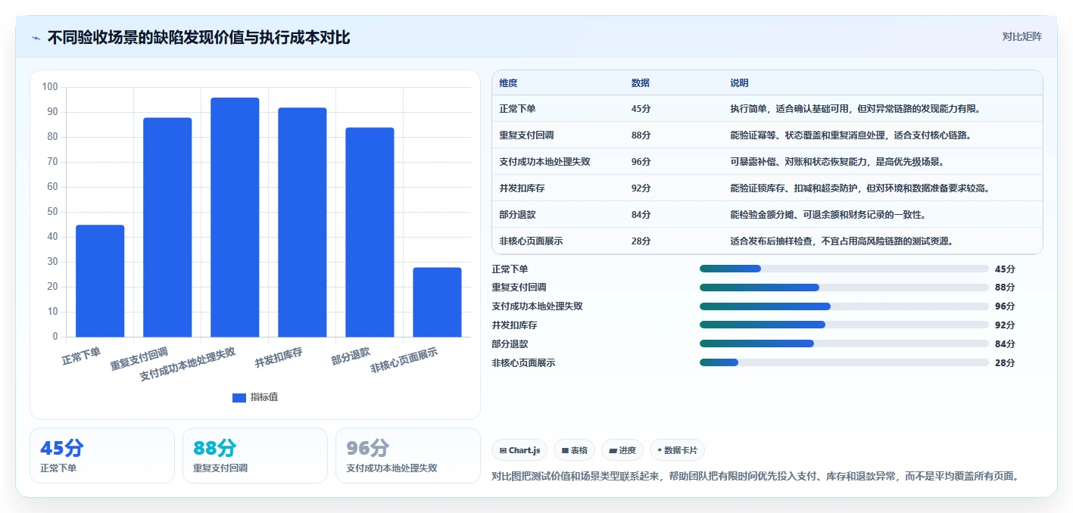Click description starting 能验证幂等
The image size is (1073, 513).
(x=850, y=135)
